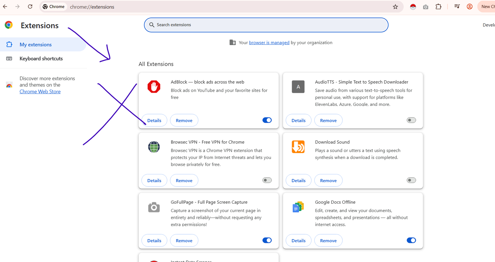
Task: Open the Chrome Web Store link
Action: pos(40,92)
